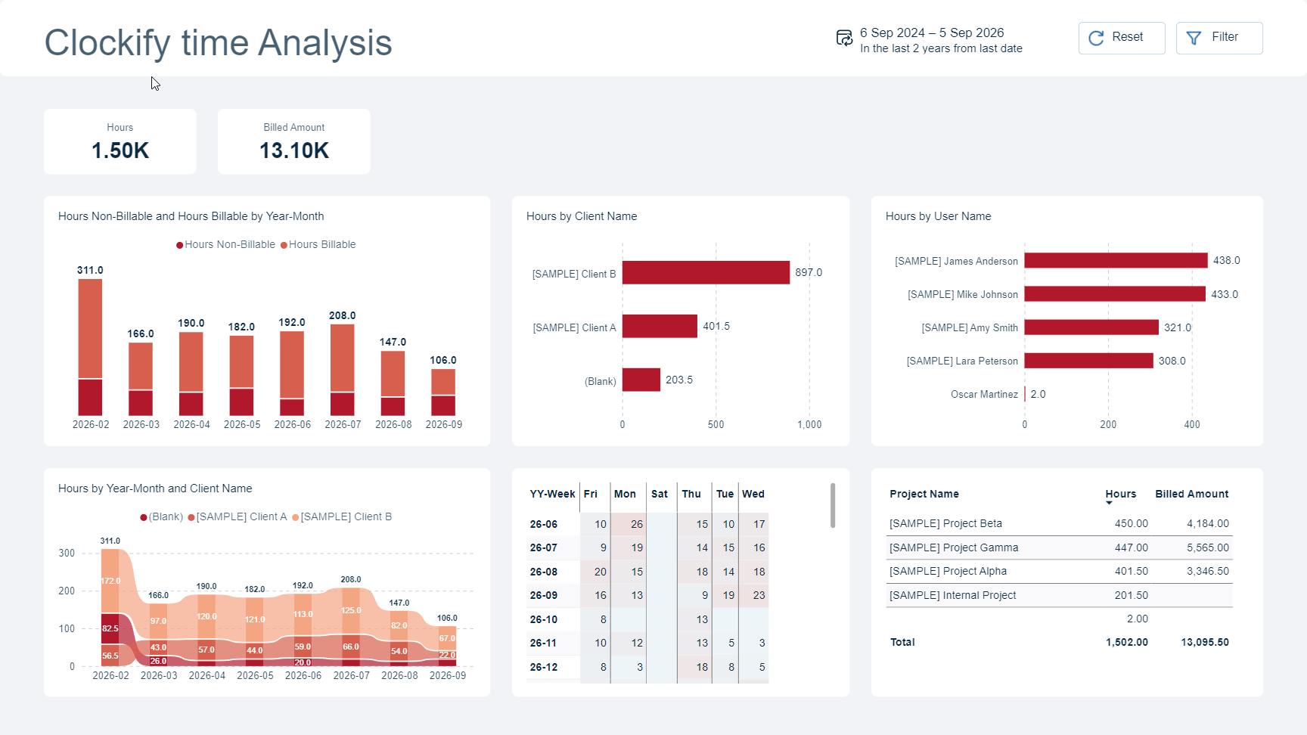Screen dimensions: 1307x735
Task: Click the 125.0 segment for 2026-07
Action: (x=351, y=610)
